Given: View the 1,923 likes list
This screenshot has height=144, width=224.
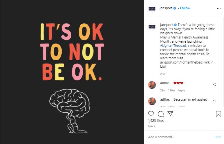Looking at the screenshot, I should (156, 121).
